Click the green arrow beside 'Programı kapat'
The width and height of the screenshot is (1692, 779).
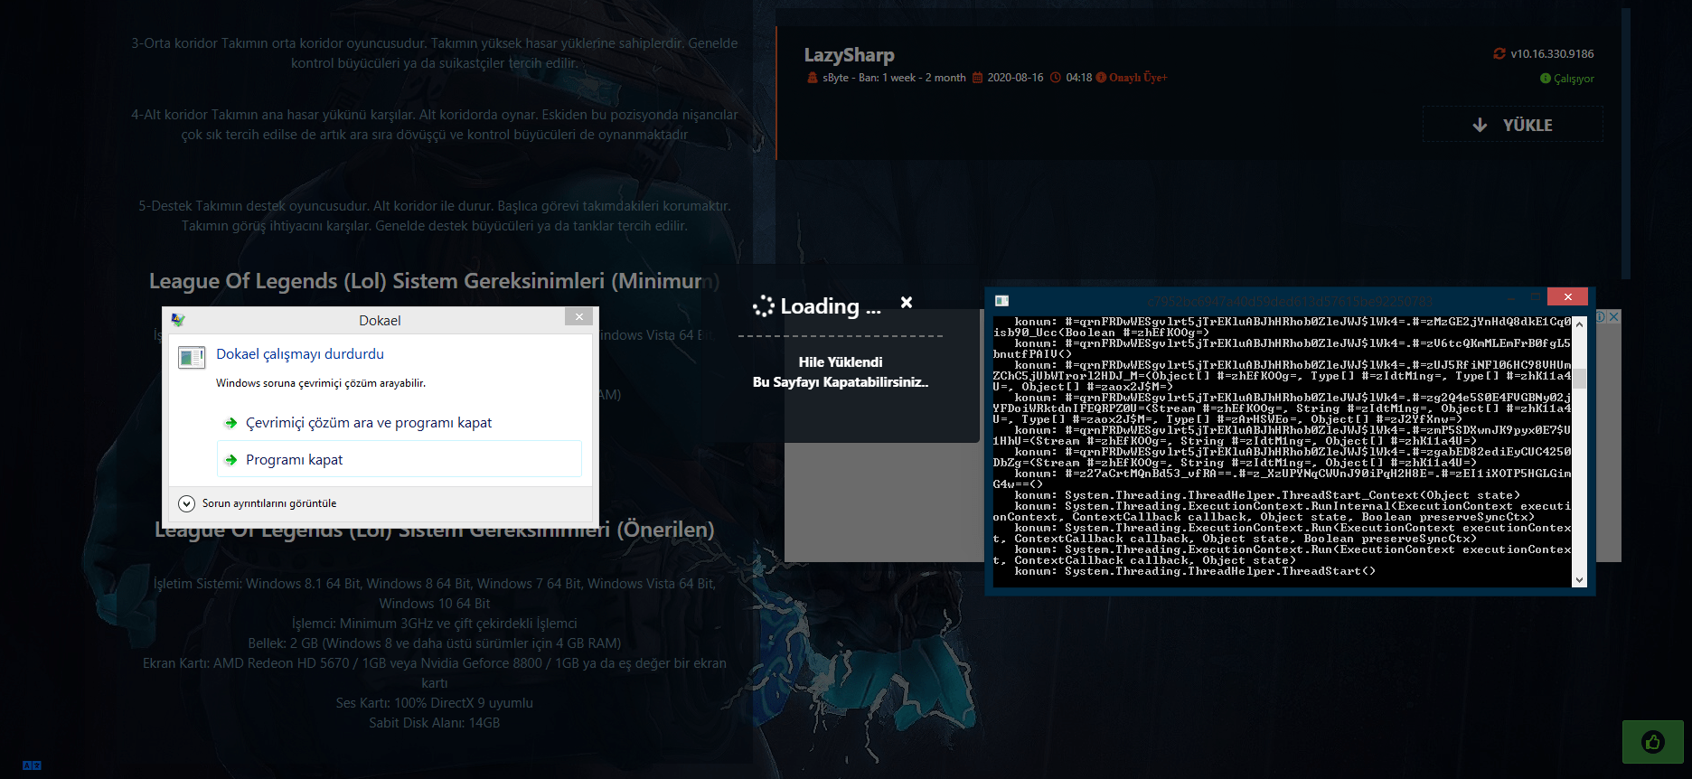[231, 460]
